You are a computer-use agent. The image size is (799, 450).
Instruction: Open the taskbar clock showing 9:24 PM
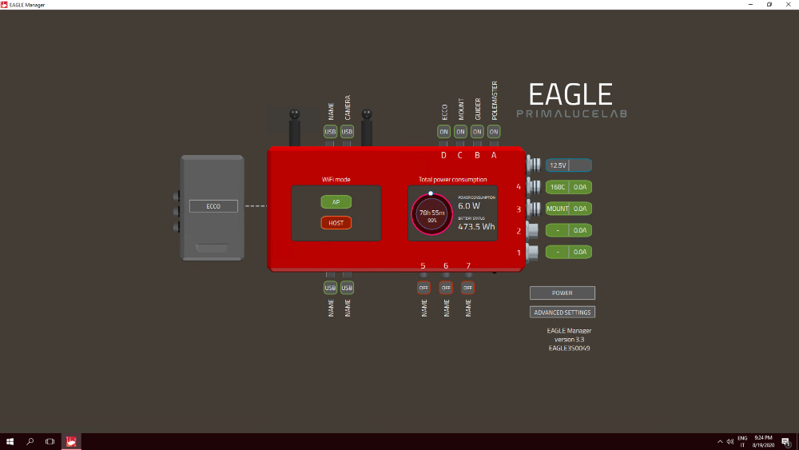tap(763, 441)
